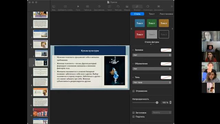Open the Обрамление border color well
The height and width of the screenshot is (124, 220).
click(x=166, y=64)
